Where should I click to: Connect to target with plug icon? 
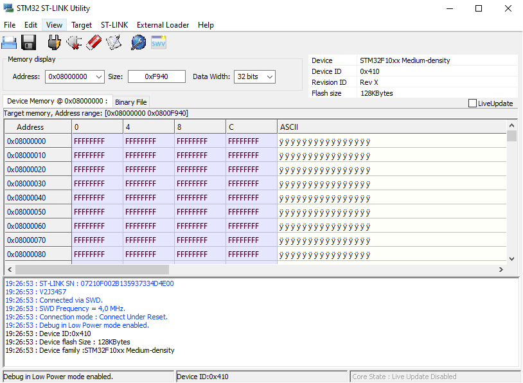(x=54, y=42)
